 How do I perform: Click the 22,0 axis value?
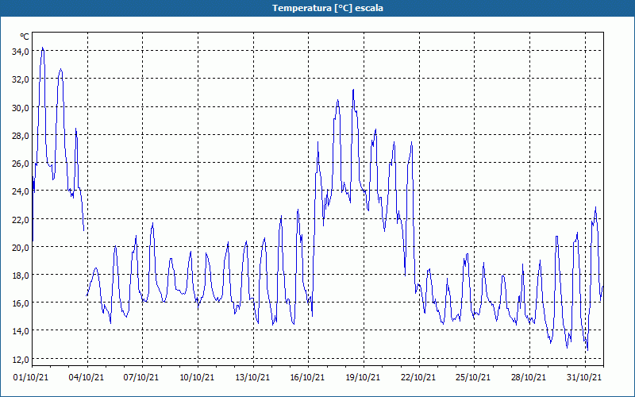[21, 220]
